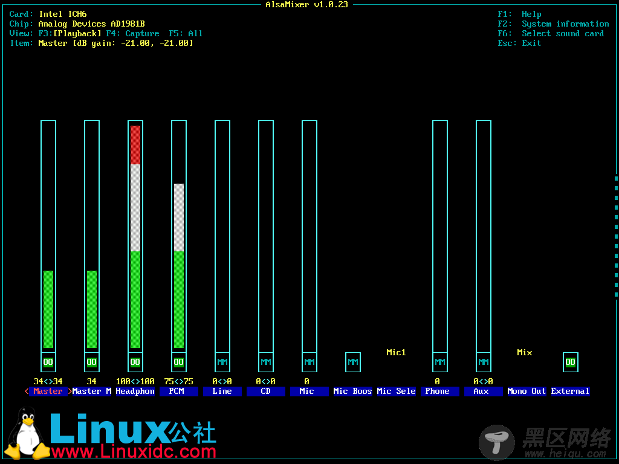
Task: Toggle the Mic Boost MM box
Action: pyautogui.click(x=353, y=362)
